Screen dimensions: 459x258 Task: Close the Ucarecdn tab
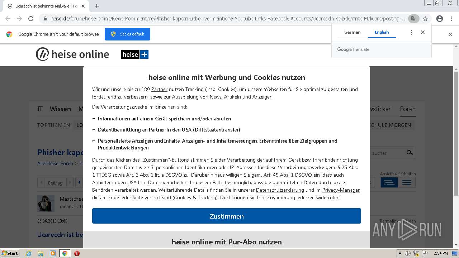tap(83, 6)
